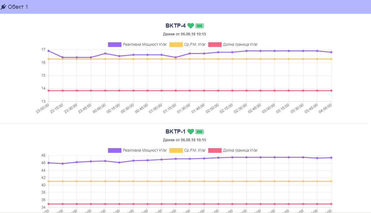Click the Обект 1 header title
Screen dimensions: 371x213
pos(18,7)
